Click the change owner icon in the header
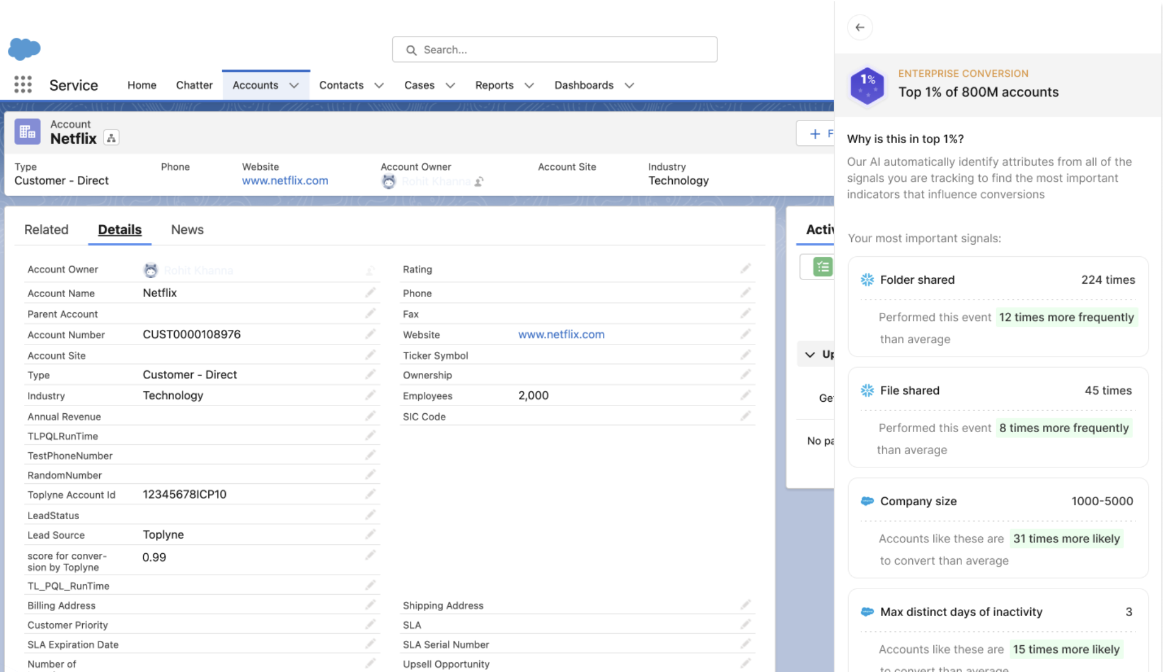This screenshot has height=672, width=1163. tap(479, 181)
